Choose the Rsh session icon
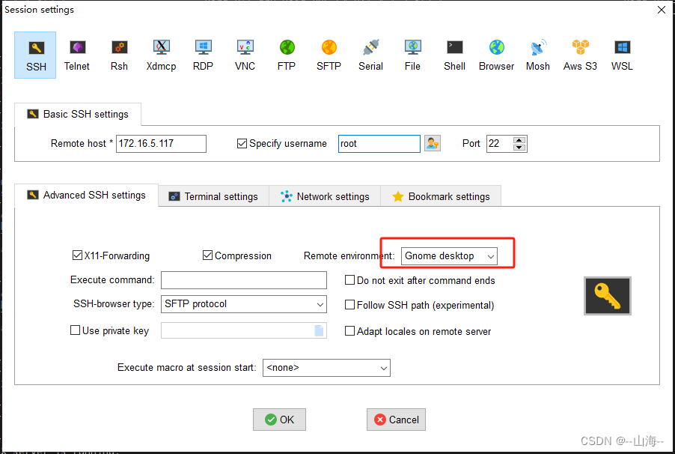 [x=119, y=55]
